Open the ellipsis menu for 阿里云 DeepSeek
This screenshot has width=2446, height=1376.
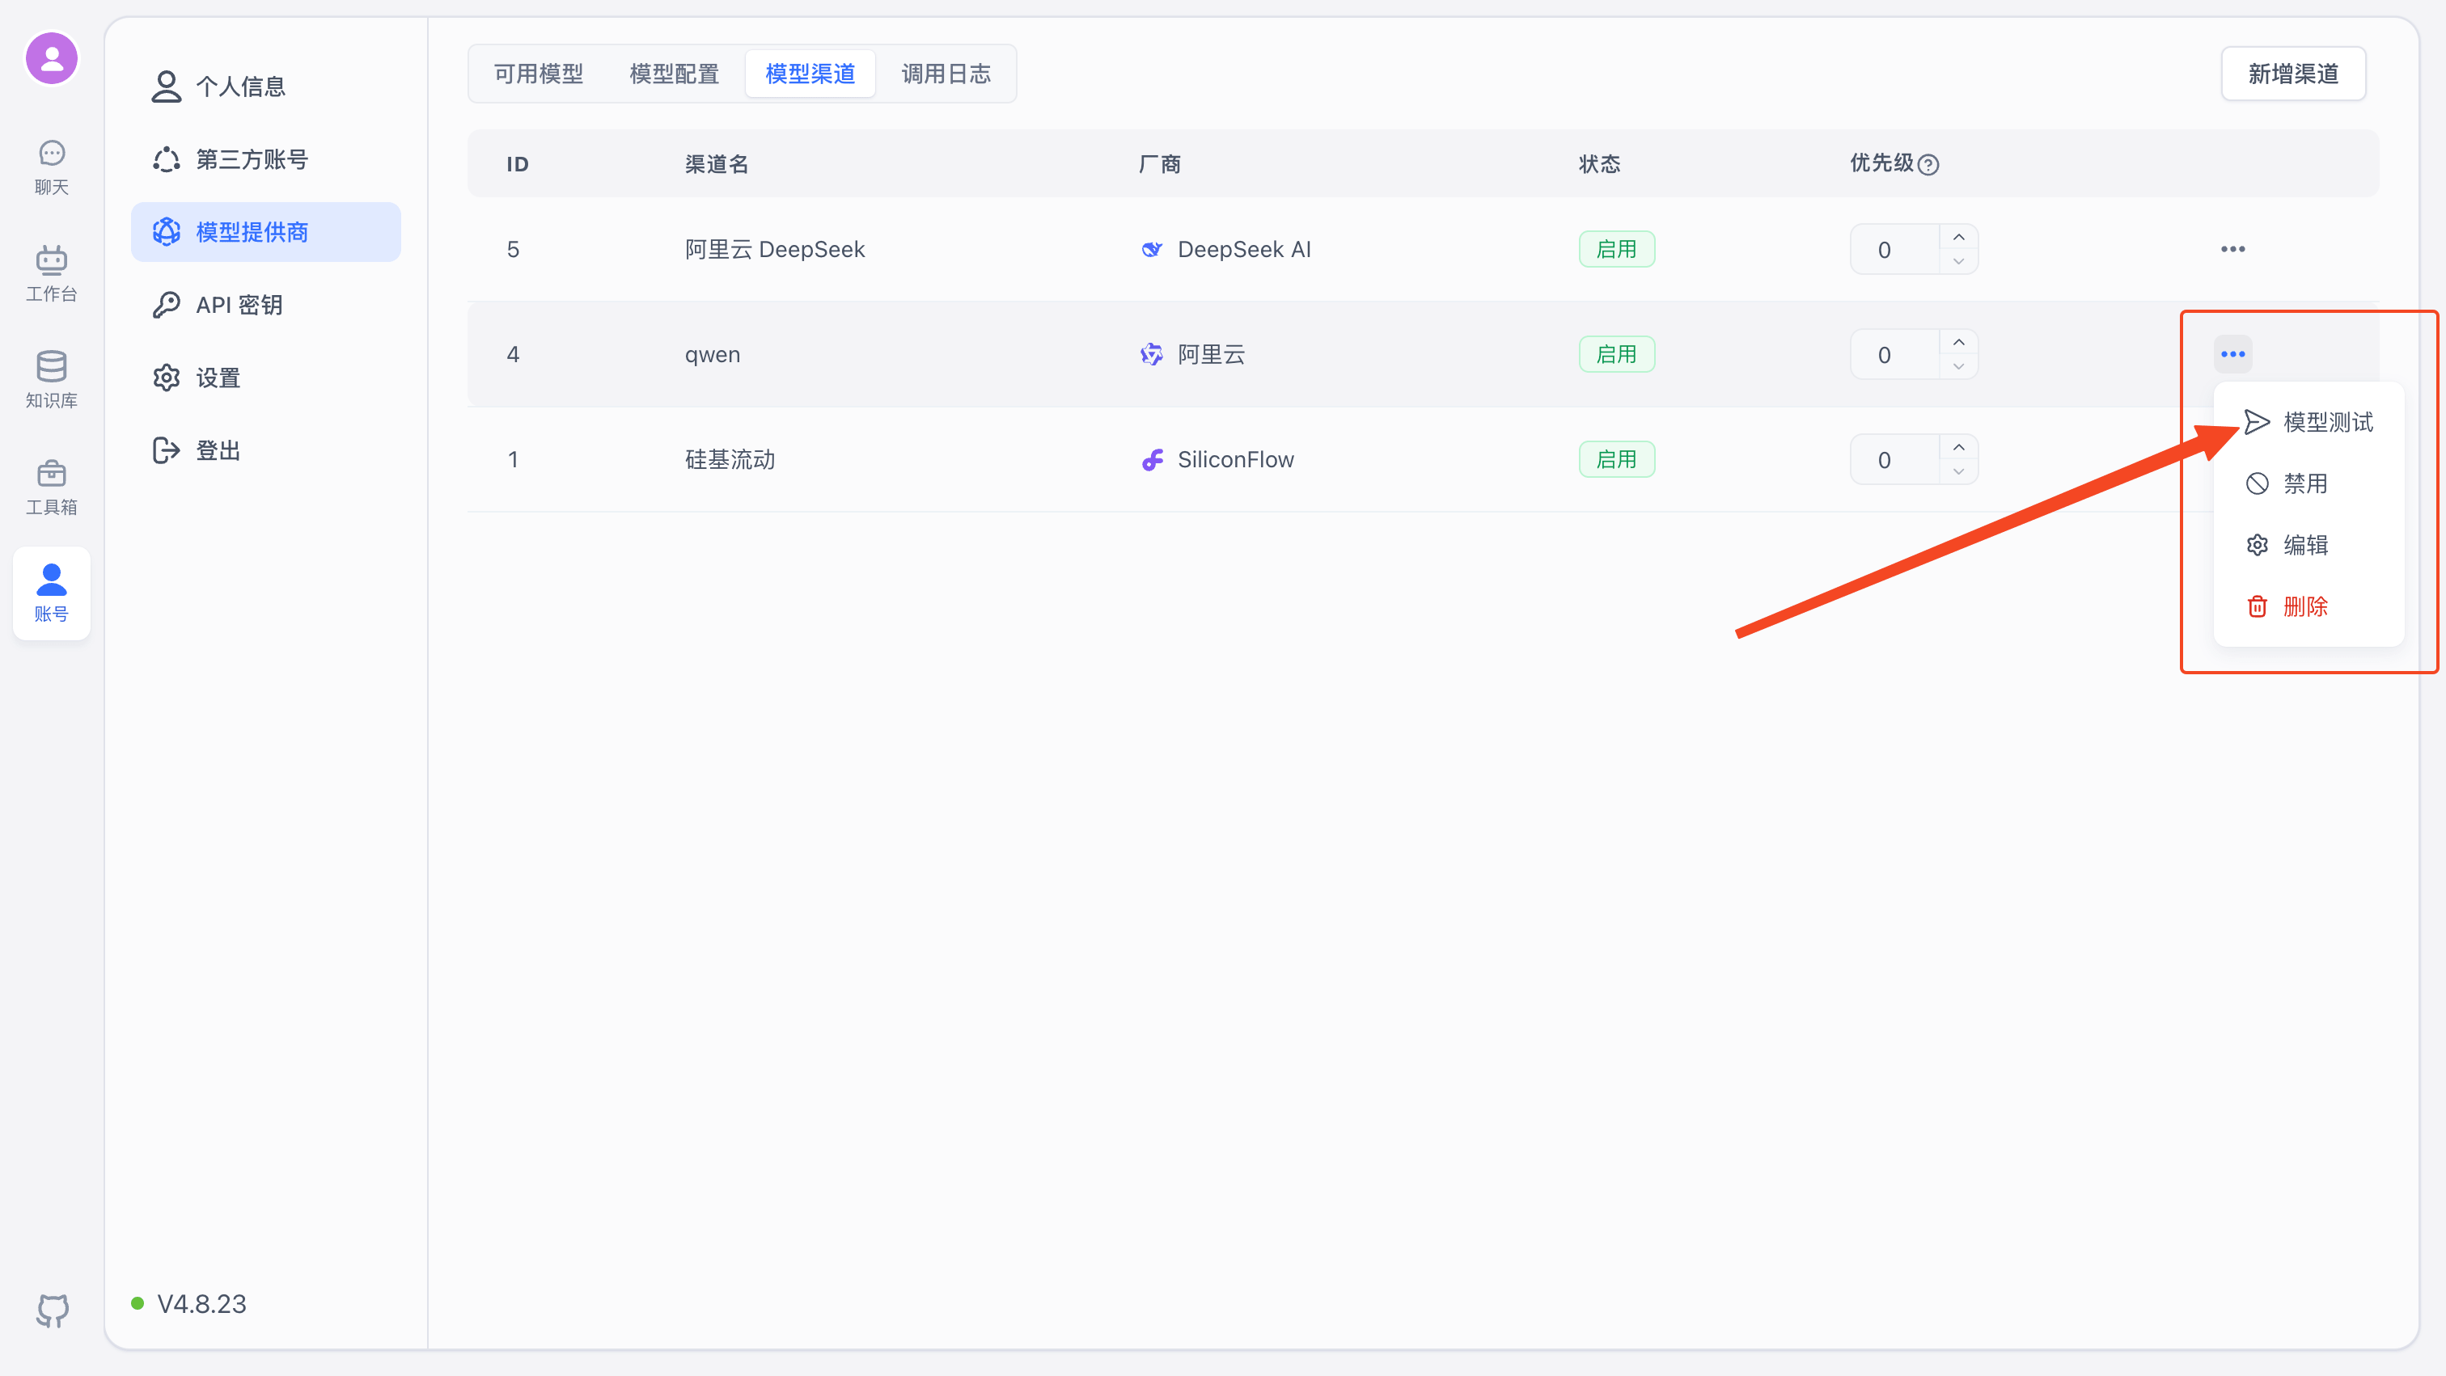pyautogui.click(x=2232, y=249)
